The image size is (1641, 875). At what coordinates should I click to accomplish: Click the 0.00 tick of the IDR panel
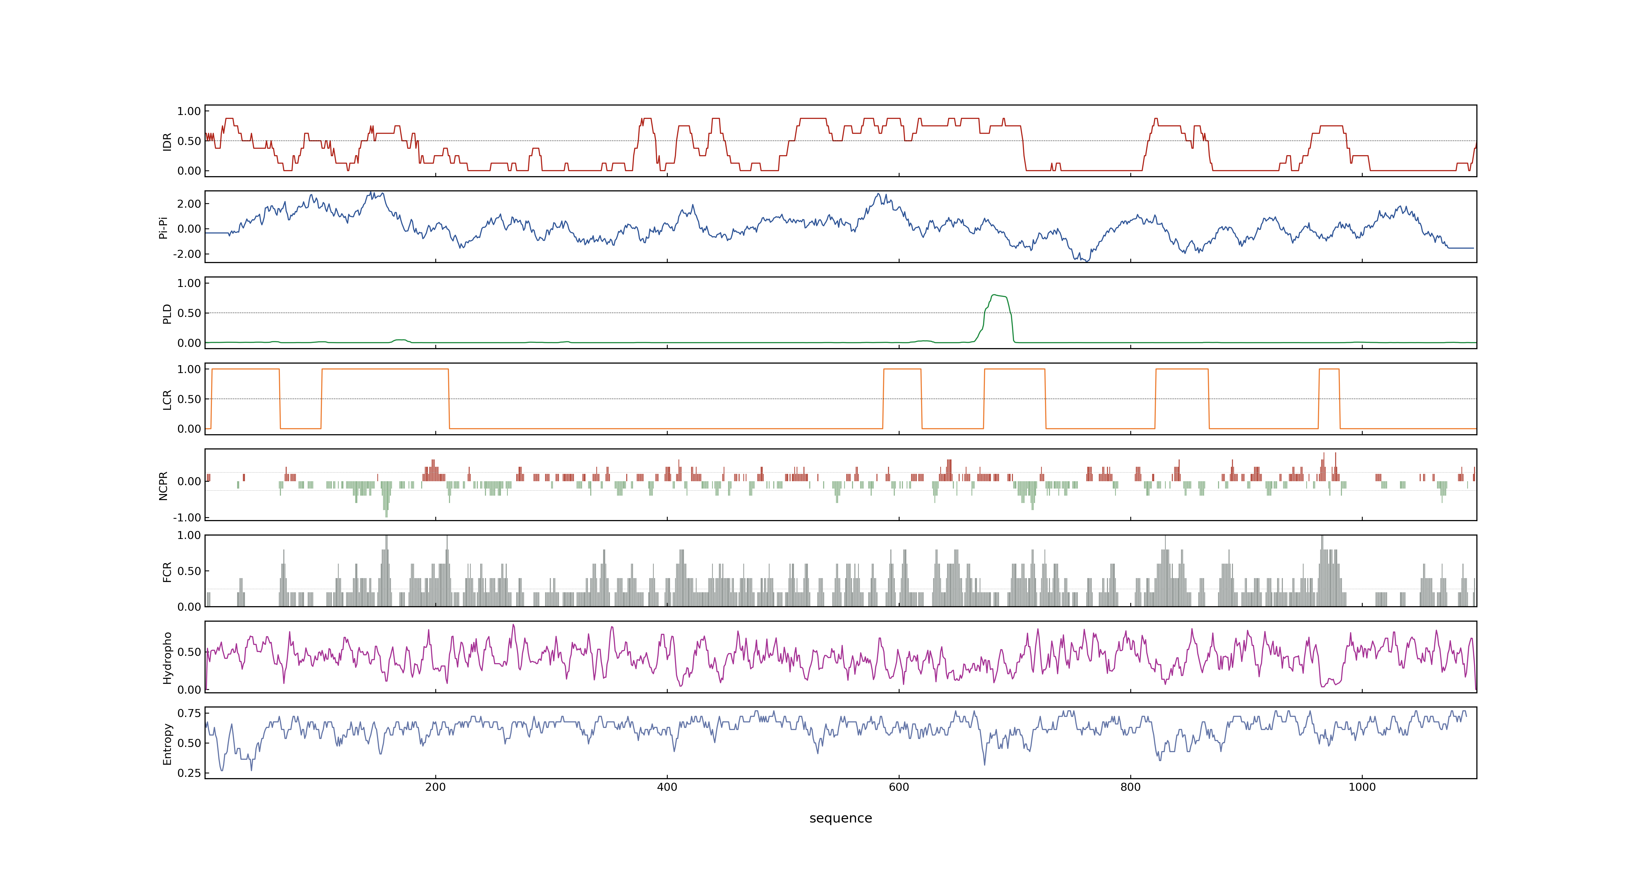click(x=189, y=171)
